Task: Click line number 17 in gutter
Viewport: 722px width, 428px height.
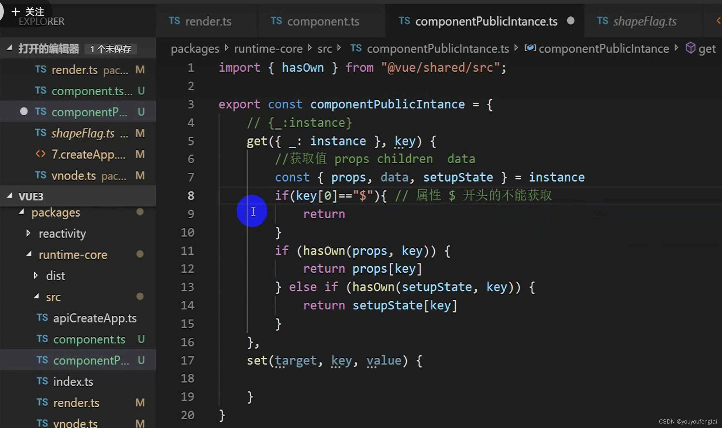Action: (x=187, y=360)
